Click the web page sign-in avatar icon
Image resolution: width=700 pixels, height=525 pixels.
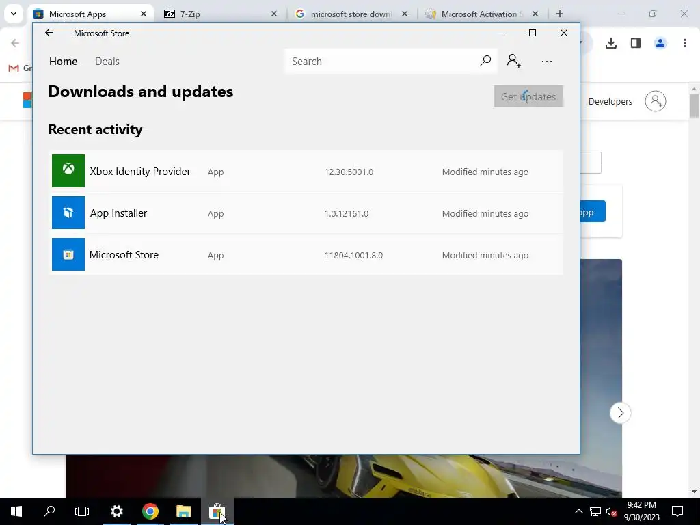[656, 101]
